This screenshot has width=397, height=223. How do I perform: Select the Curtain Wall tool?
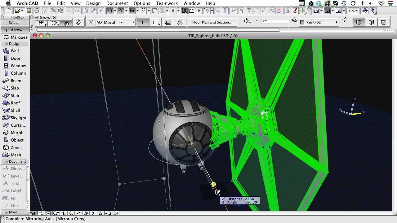click(x=15, y=125)
